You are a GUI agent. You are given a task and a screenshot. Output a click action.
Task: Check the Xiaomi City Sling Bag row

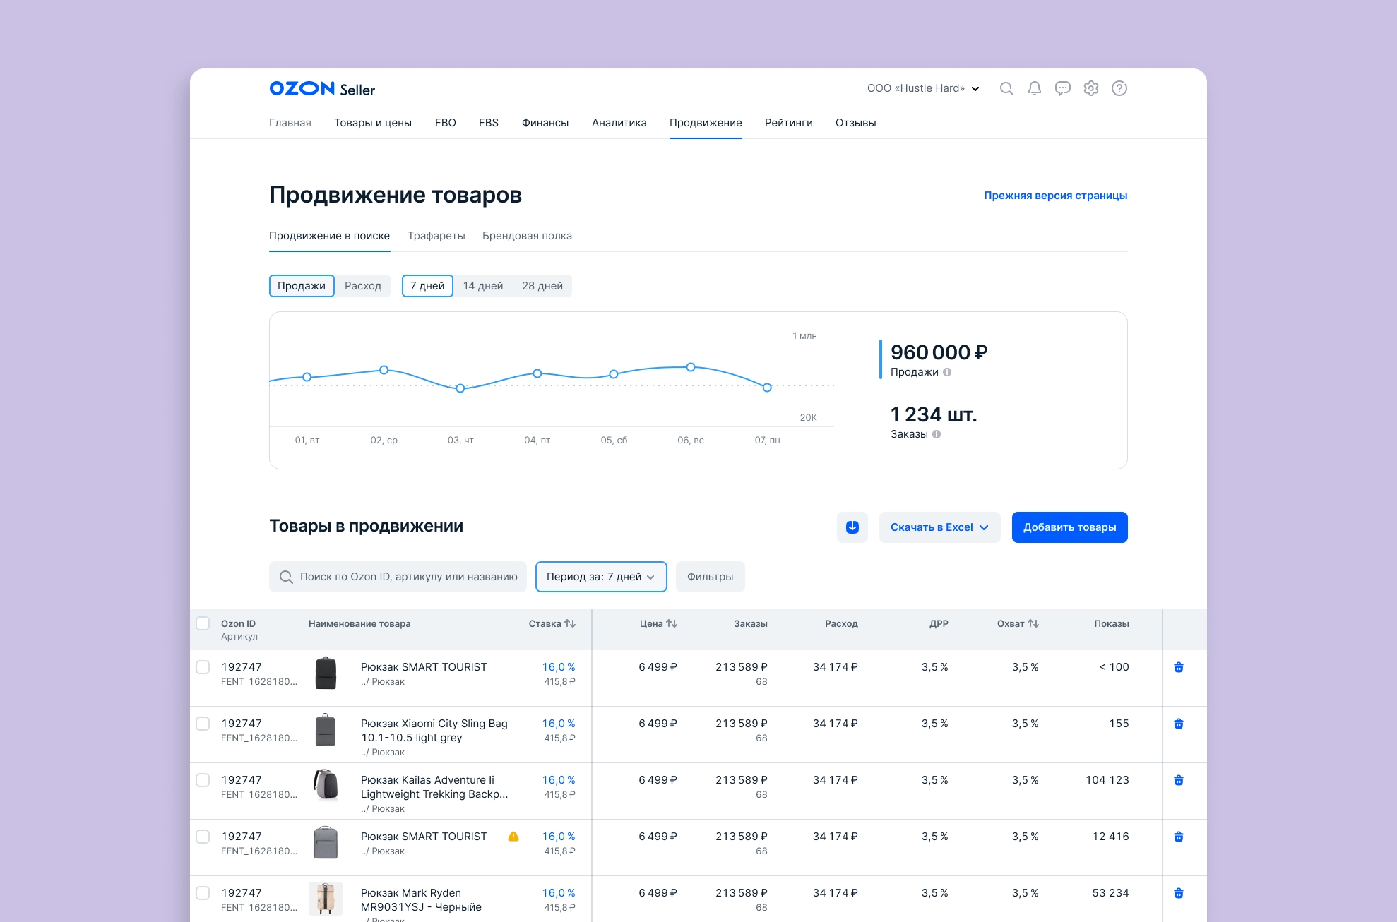[x=203, y=724]
